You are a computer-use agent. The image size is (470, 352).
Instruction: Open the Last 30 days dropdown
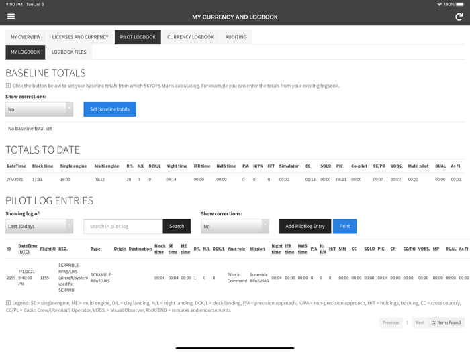(39, 227)
